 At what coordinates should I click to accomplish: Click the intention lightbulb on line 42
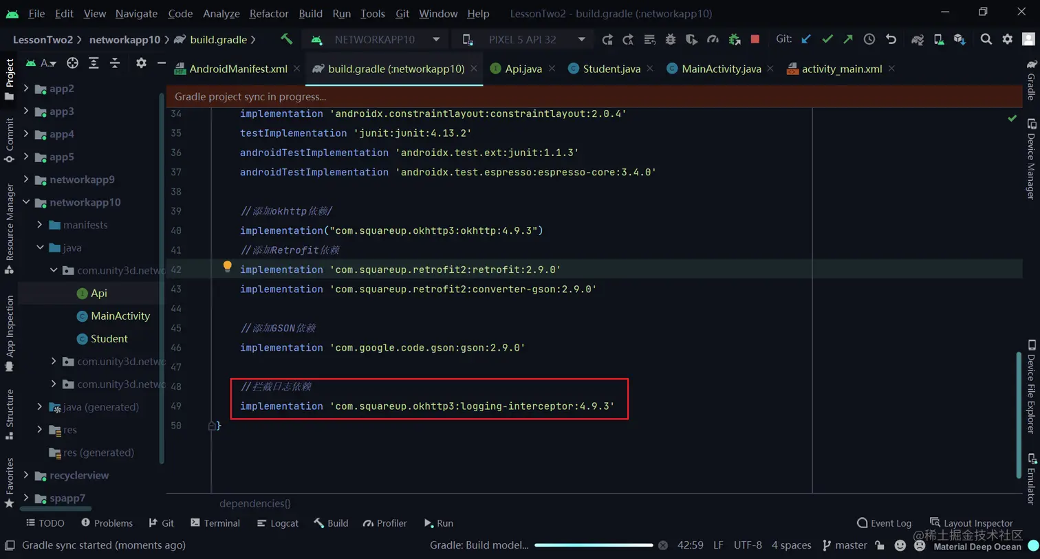(x=227, y=267)
